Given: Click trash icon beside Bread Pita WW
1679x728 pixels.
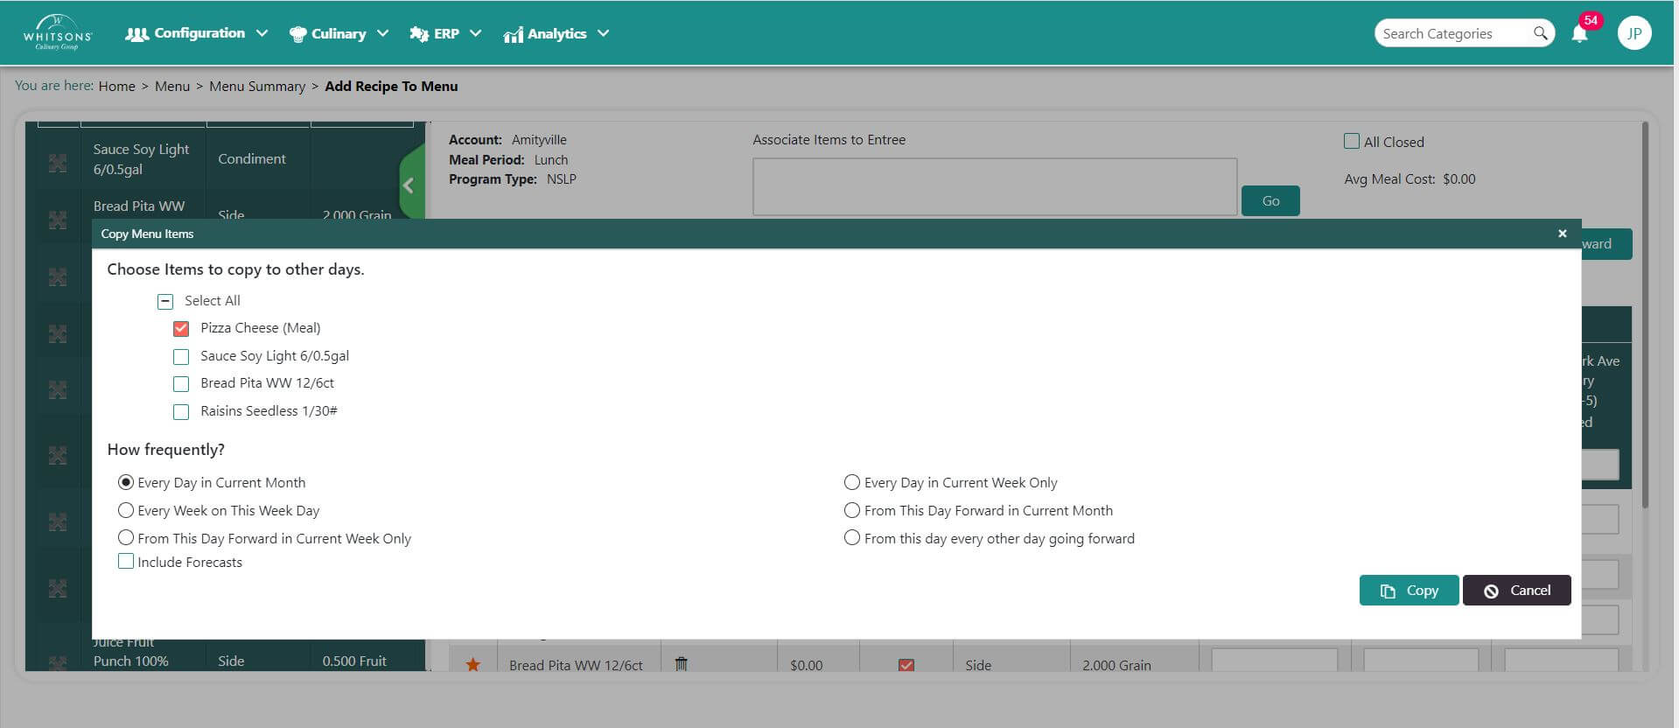Looking at the screenshot, I should pos(681,664).
